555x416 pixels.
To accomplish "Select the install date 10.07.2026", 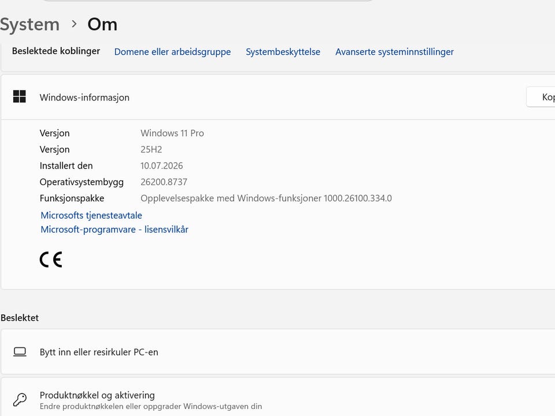I will tap(161, 166).
